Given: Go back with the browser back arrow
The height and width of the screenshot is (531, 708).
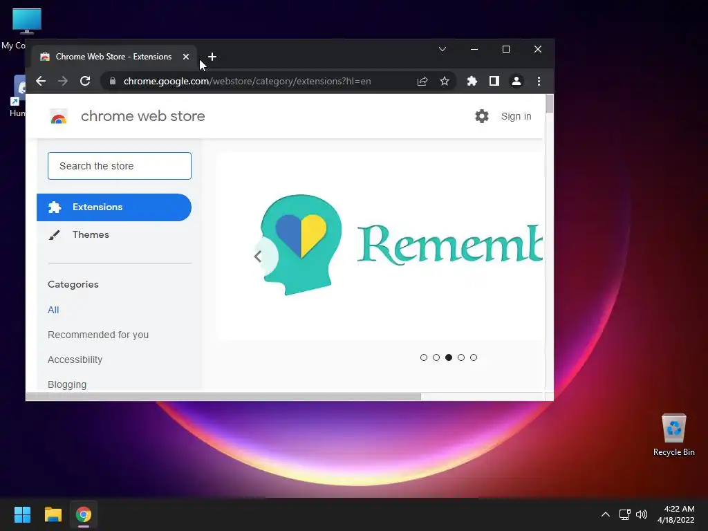Looking at the screenshot, I should tap(41, 82).
